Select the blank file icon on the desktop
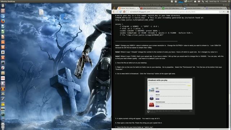 pos(41,12)
